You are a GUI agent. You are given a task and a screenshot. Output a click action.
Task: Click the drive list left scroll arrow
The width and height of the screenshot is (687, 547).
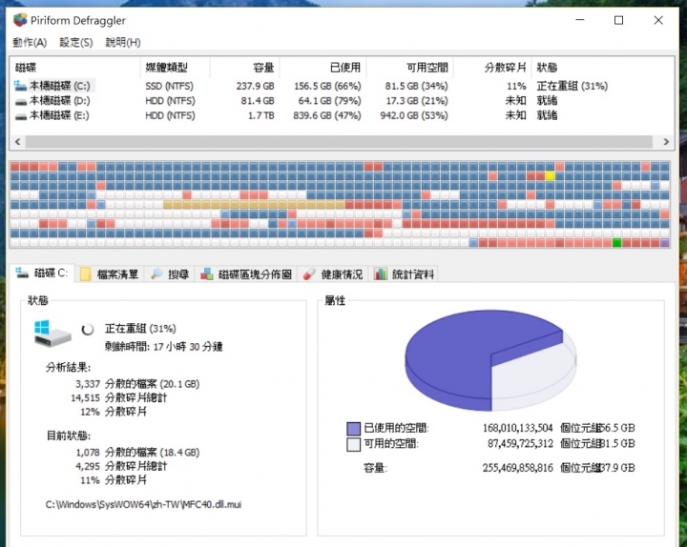click(x=17, y=142)
